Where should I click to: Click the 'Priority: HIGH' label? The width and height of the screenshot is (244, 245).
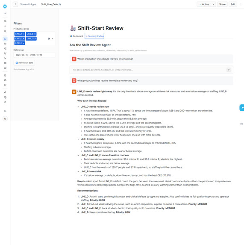(97, 200)
